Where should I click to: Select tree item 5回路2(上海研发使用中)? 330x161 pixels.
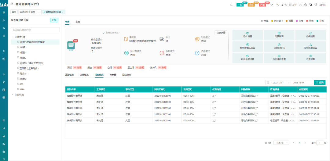[31, 63]
